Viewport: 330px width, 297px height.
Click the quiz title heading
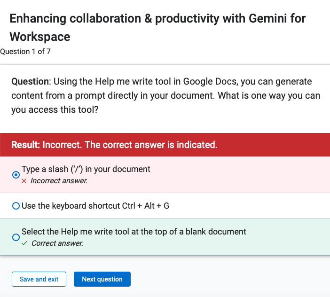157,28
